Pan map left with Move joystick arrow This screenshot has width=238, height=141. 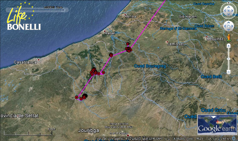click(225, 26)
